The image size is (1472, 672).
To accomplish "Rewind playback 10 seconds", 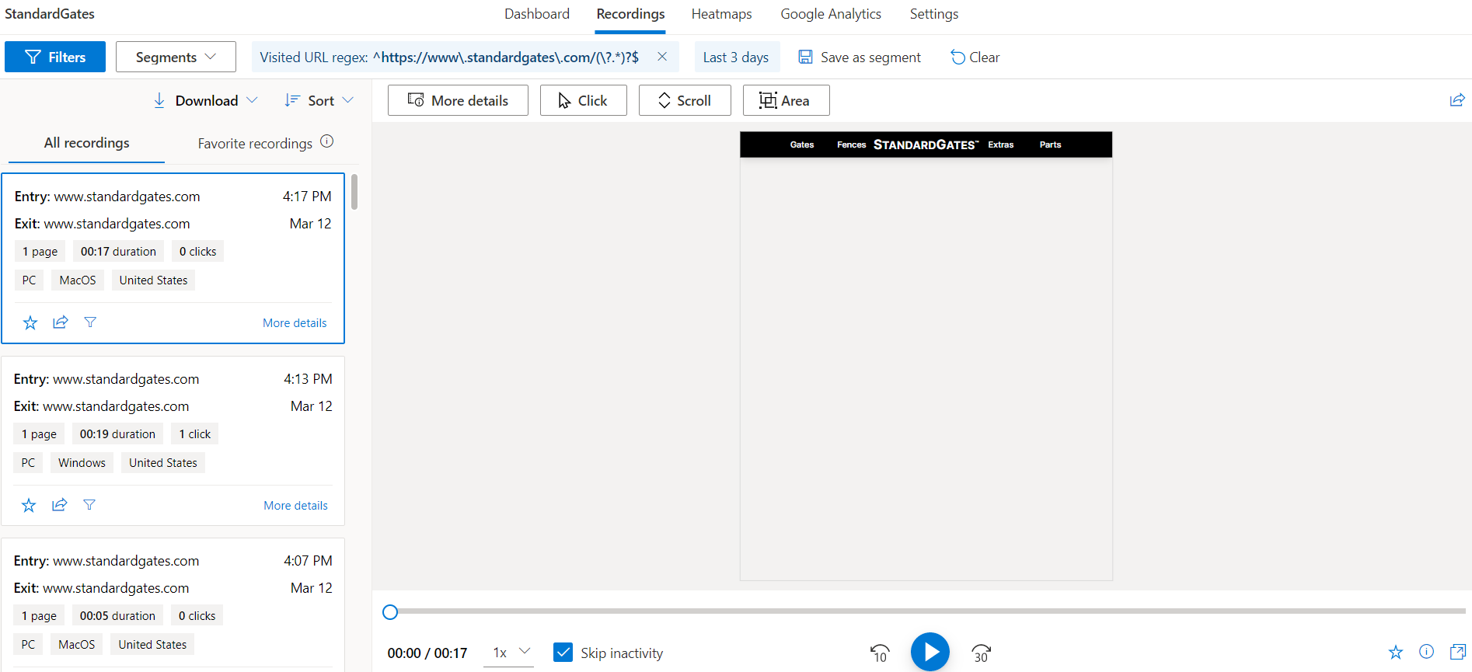I will coord(880,653).
